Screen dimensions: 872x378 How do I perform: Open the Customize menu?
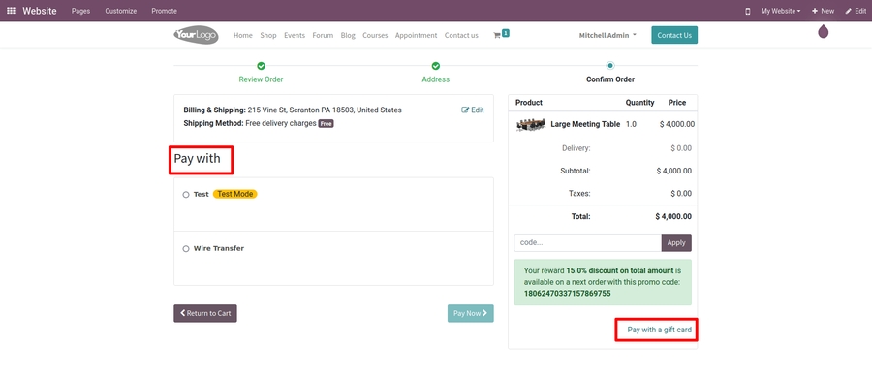point(121,11)
